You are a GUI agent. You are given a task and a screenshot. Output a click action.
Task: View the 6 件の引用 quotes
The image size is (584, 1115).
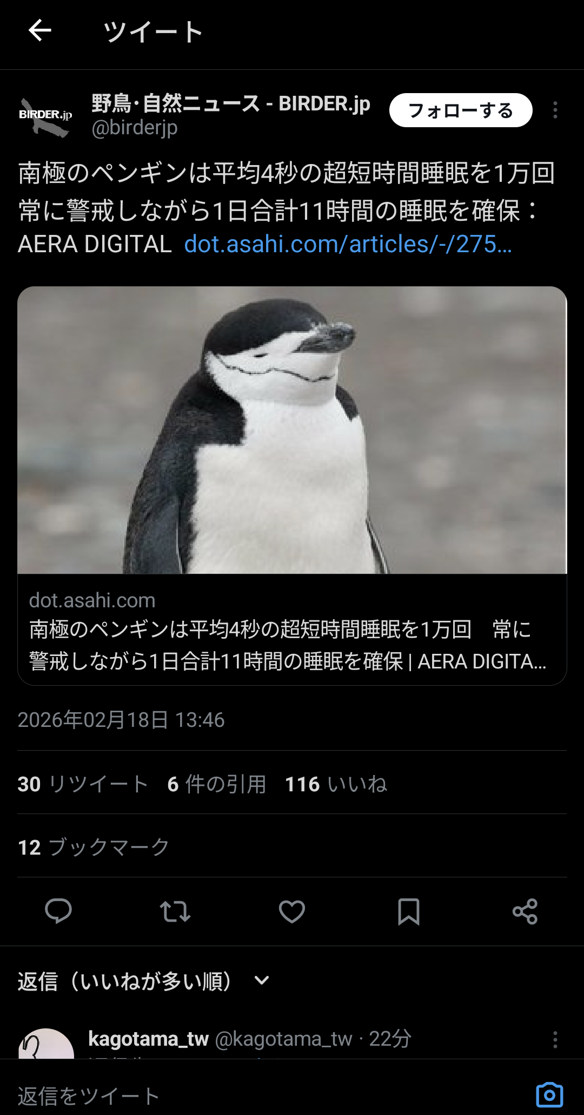click(217, 784)
